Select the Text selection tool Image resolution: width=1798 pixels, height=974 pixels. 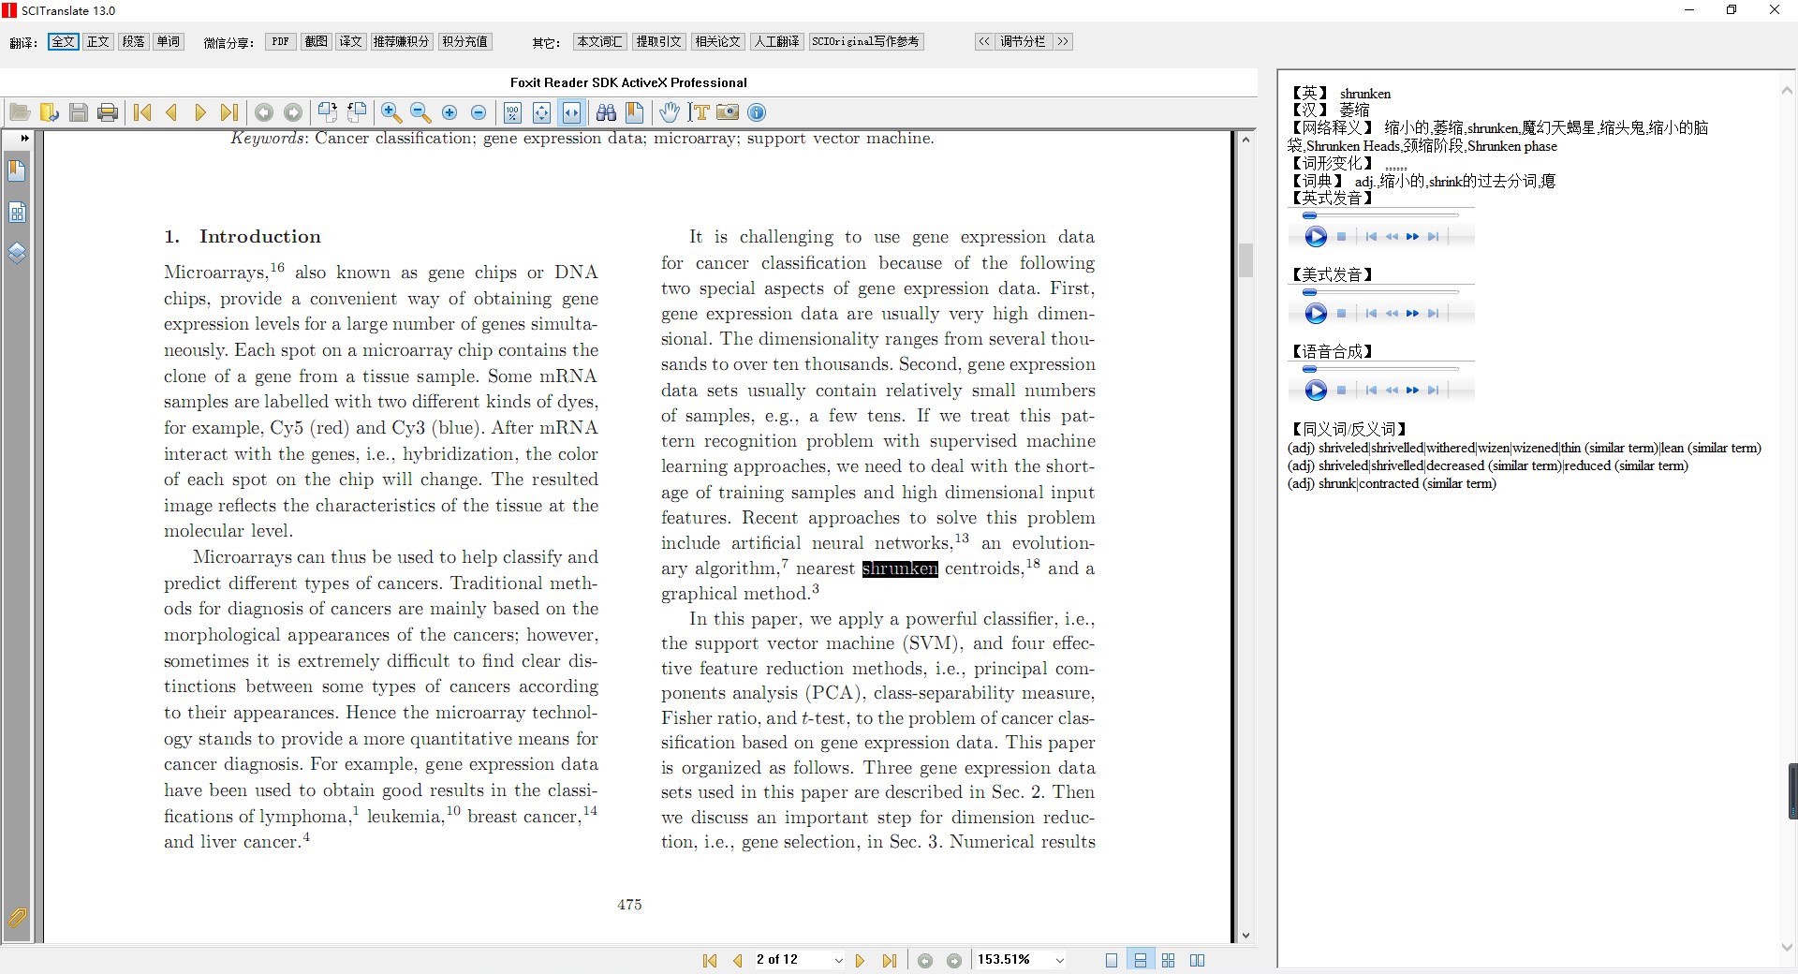[699, 112]
